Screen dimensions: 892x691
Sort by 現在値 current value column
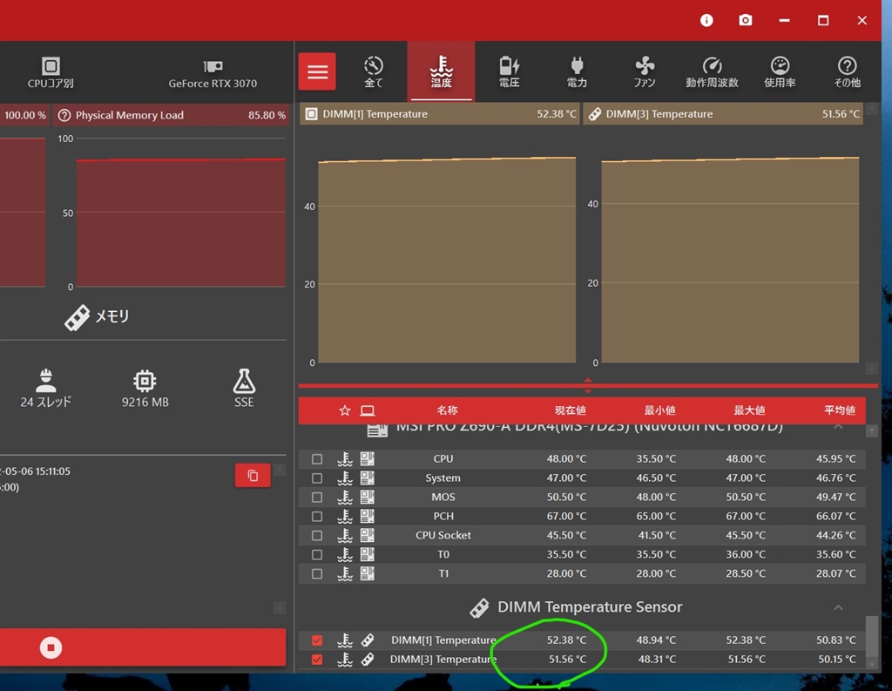click(x=570, y=410)
